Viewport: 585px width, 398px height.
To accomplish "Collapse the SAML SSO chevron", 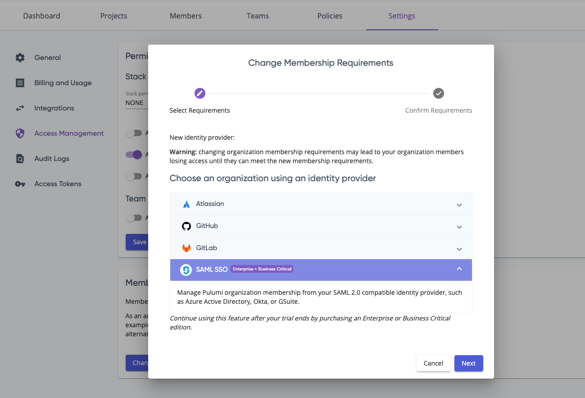I will (459, 269).
